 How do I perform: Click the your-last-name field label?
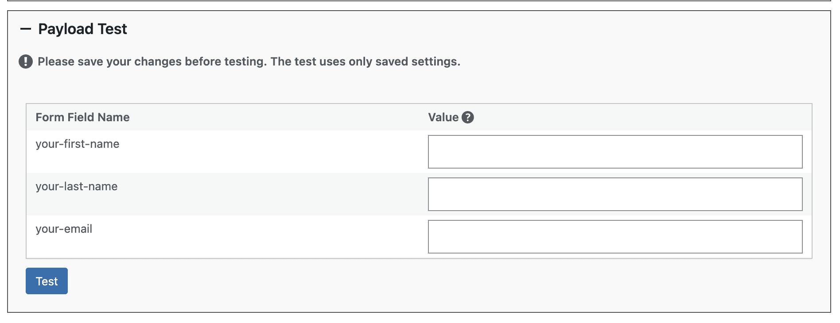[76, 186]
